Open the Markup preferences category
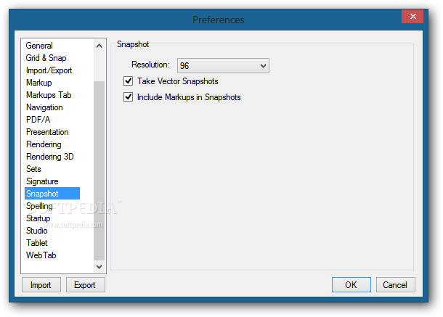The width and height of the screenshot is (443, 317). pyautogui.click(x=39, y=83)
